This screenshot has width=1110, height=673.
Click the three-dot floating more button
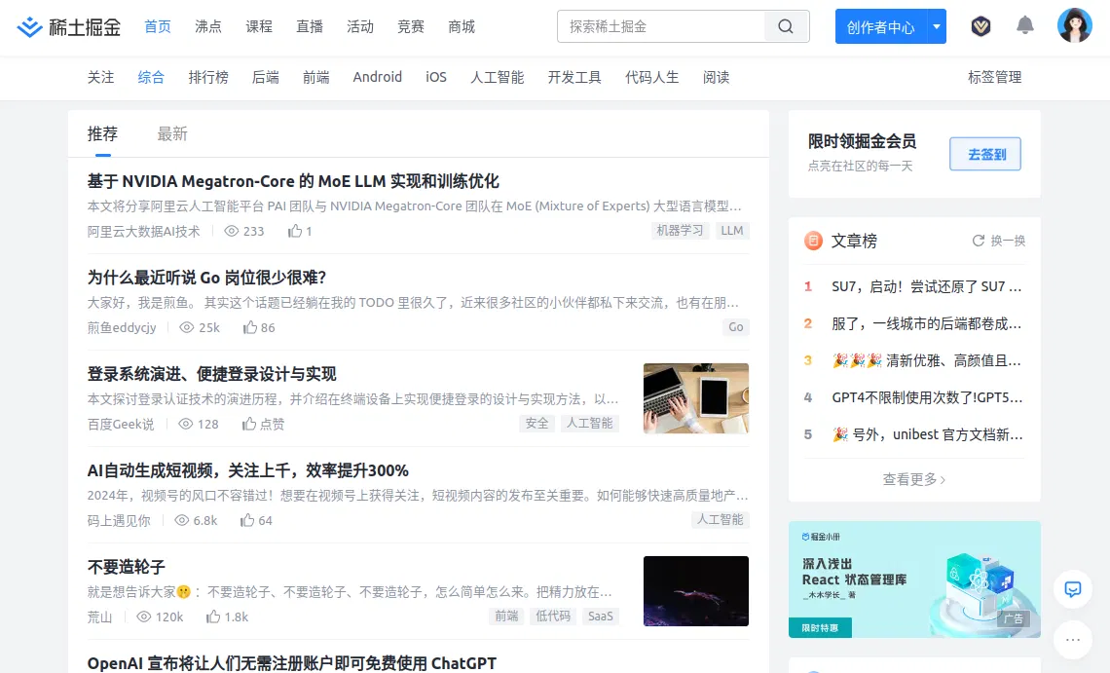coord(1073,640)
